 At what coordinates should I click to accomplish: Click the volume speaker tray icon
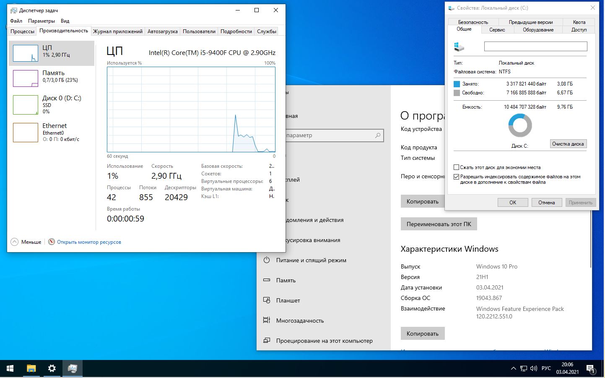(534, 368)
